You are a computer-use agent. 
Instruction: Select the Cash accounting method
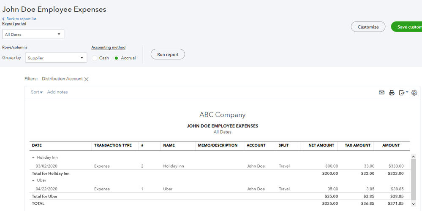95,58
